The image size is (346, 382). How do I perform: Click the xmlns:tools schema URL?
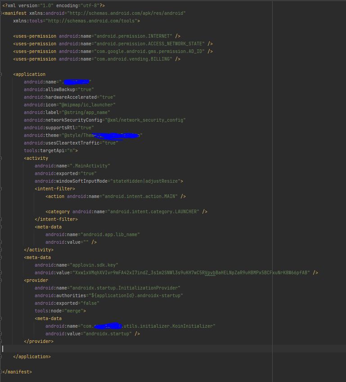(91, 21)
